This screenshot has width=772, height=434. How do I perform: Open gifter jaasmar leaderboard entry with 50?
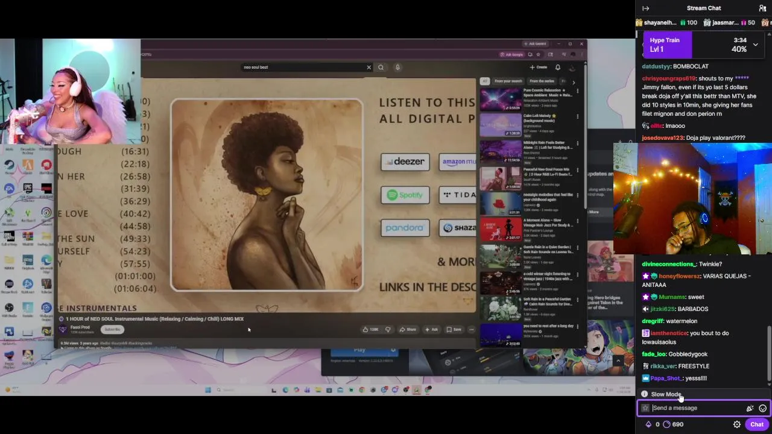click(x=729, y=23)
